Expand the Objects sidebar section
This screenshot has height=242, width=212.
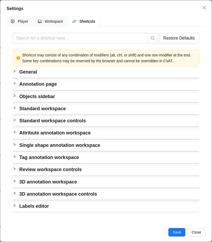click(x=37, y=96)
